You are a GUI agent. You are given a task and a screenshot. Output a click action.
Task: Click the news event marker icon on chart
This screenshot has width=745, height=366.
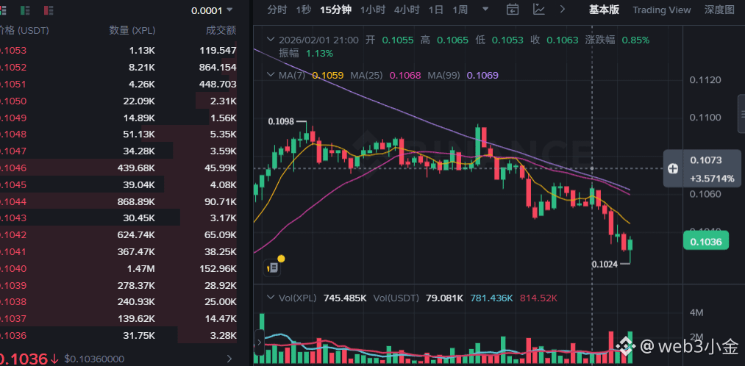[272, 268]
